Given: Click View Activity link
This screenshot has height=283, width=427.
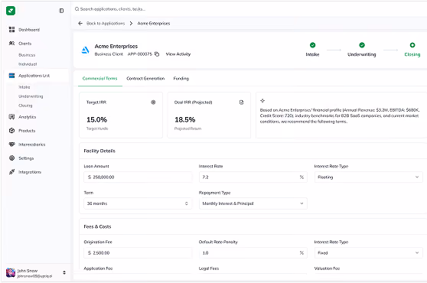Looking at the screenshot, I should coord(178,54).
